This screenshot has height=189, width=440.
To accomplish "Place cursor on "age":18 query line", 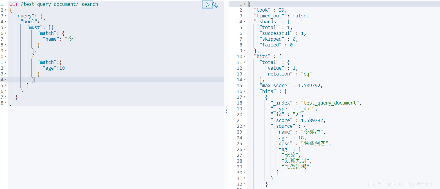I will pyautogui.click(x=54, y=68).
